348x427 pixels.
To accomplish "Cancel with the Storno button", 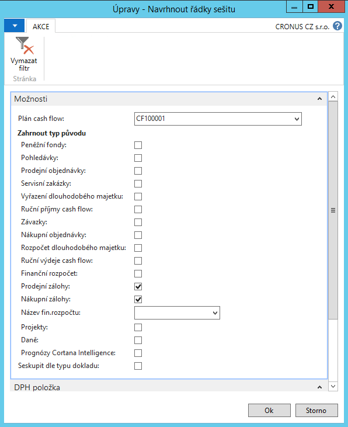I will pos(316,411).
